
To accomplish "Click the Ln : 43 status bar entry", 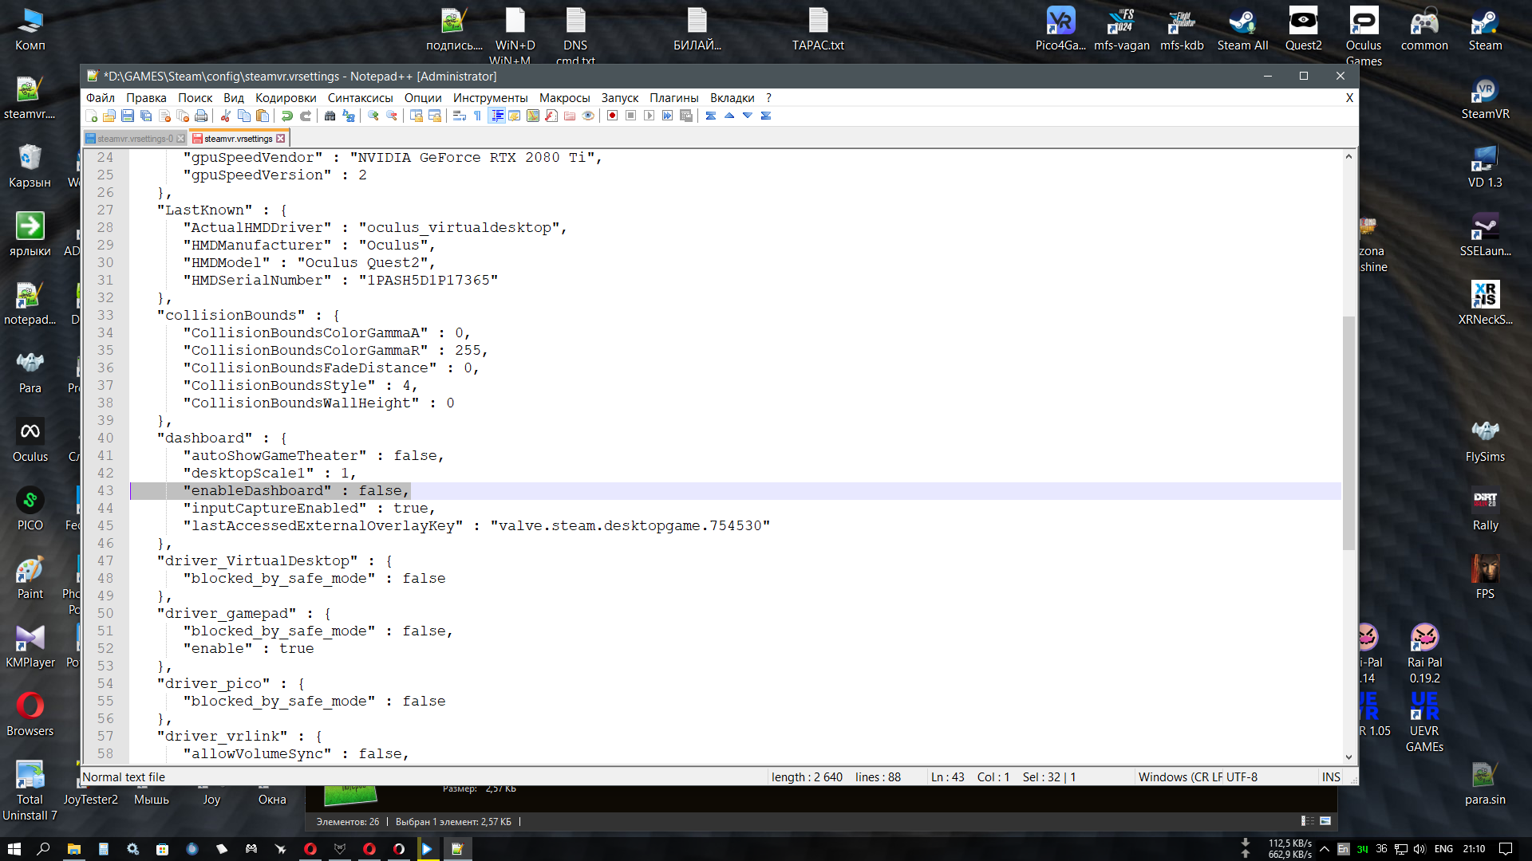I will (x=947, y=777).
